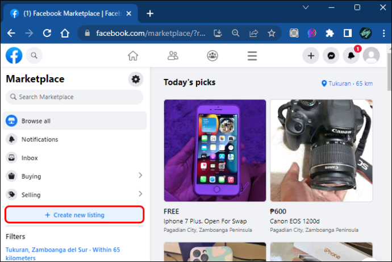Viewport: 392px width, 262px height.
Task: Open a new browser tab
Action: pos(150,14)
